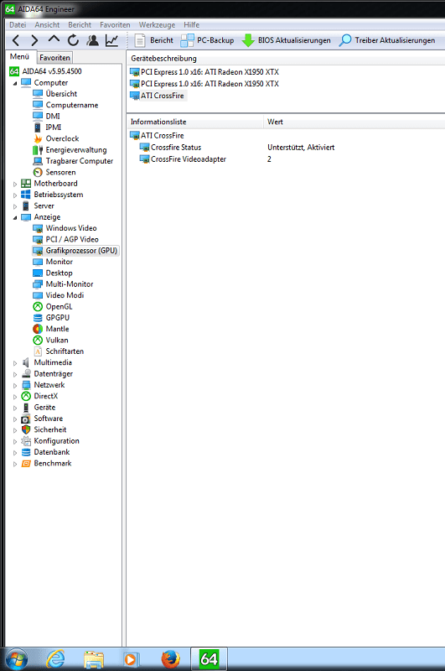The height and width of the screenshot is (671, 445).
Task: Open the GPGPU icon
Action: pyautogui.click(x=38, y=318)
